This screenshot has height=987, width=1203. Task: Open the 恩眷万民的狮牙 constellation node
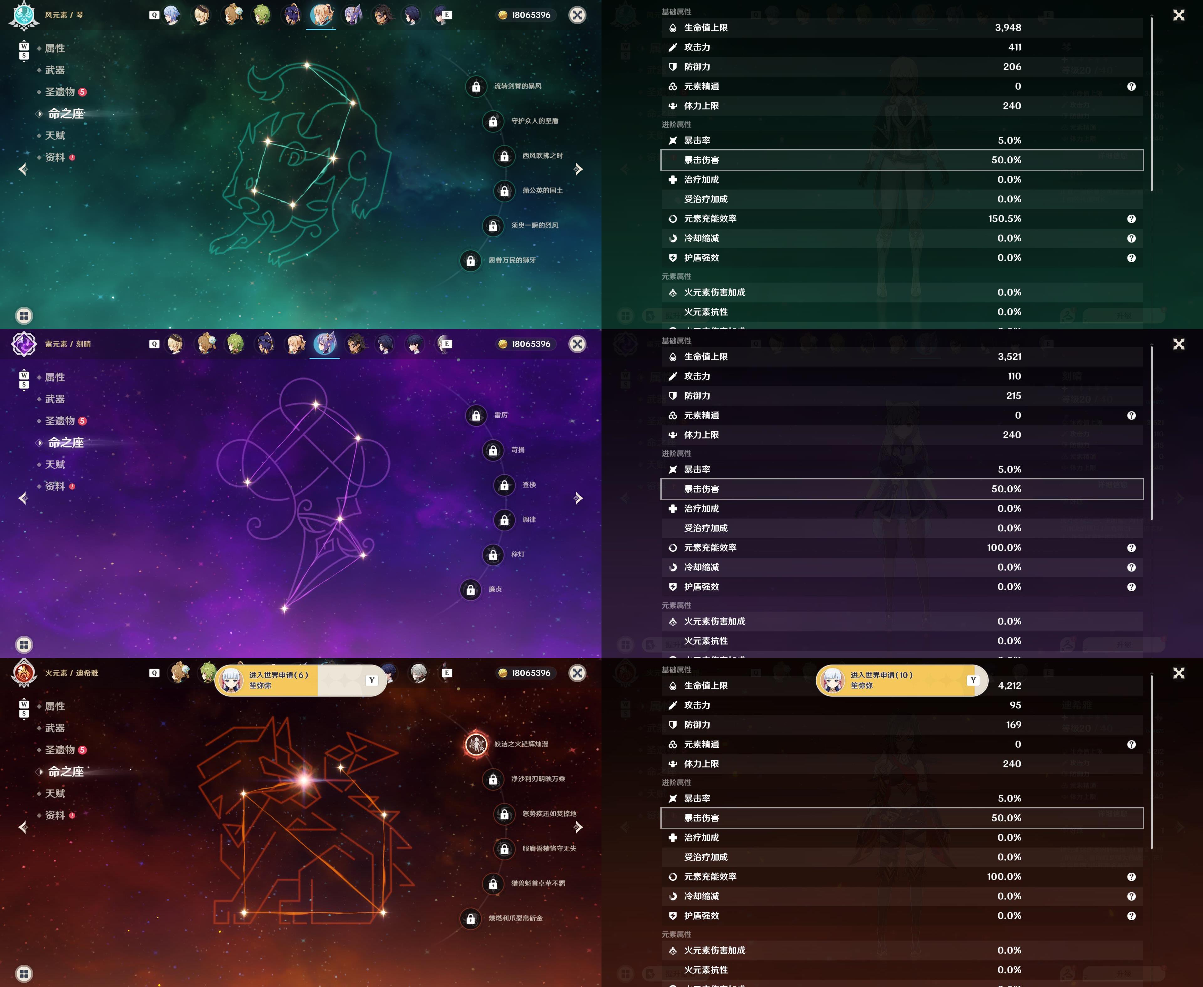point(470,260)
